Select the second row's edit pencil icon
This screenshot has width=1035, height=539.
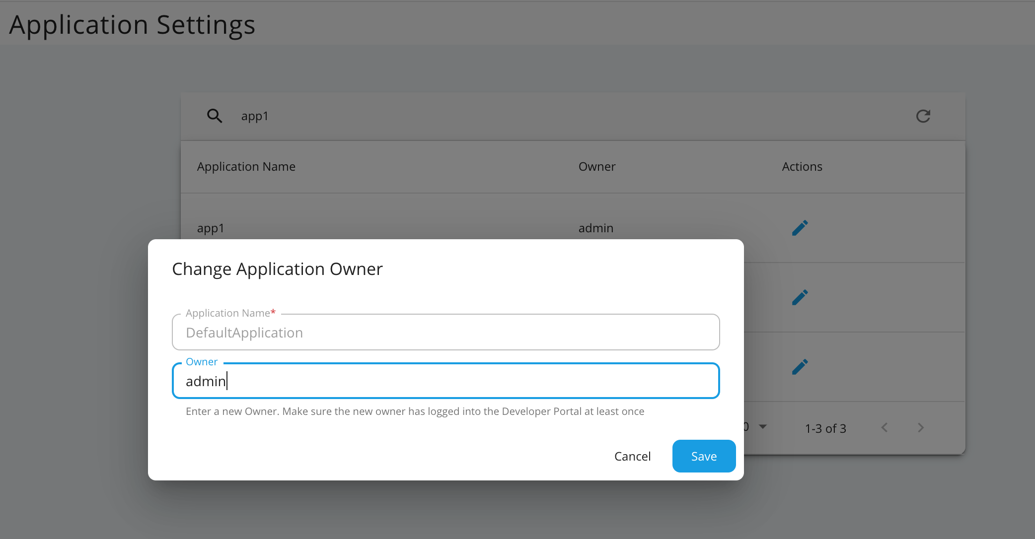click(x=800, y=297)
